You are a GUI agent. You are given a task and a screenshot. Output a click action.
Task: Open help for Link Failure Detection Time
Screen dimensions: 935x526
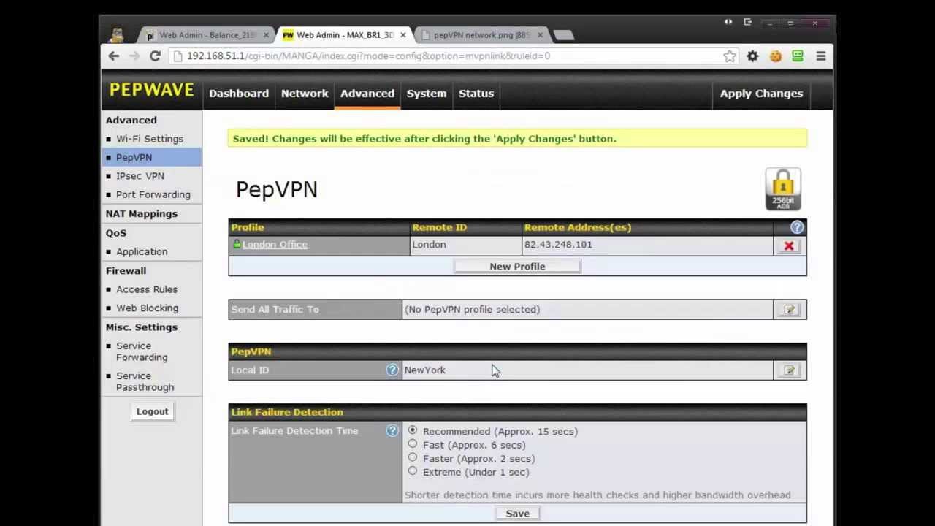(392, 431)
